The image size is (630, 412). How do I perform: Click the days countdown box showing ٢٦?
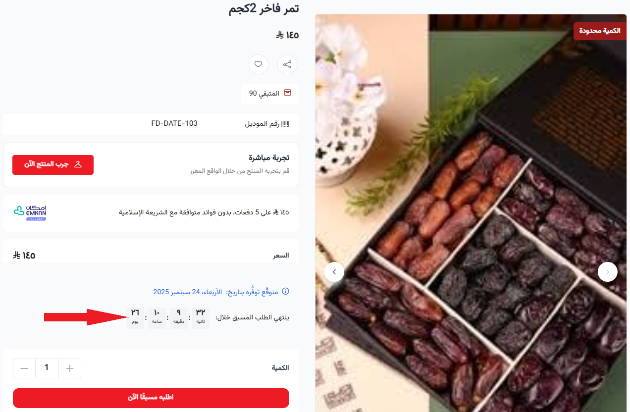[135, 318]
